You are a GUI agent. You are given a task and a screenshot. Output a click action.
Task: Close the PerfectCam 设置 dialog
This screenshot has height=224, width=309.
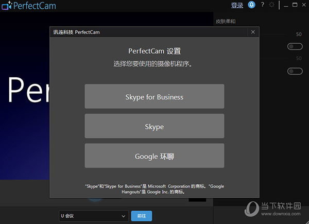(253, 32)
